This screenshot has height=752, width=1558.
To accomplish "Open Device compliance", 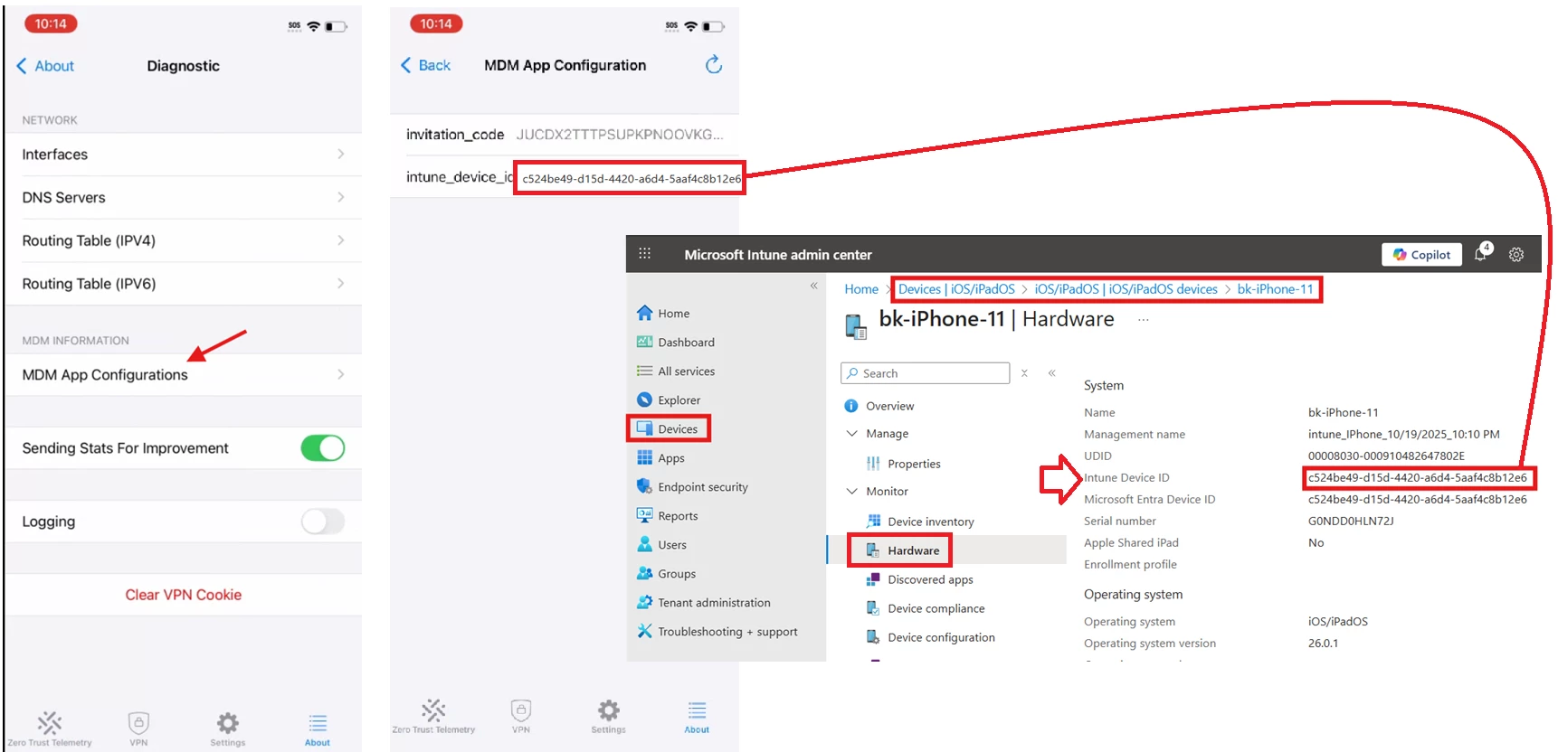I will coord(925,608).
